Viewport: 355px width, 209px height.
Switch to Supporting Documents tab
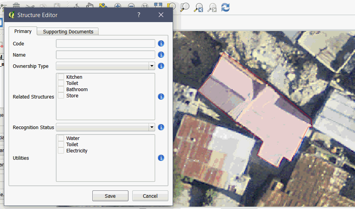coord(68,32)
